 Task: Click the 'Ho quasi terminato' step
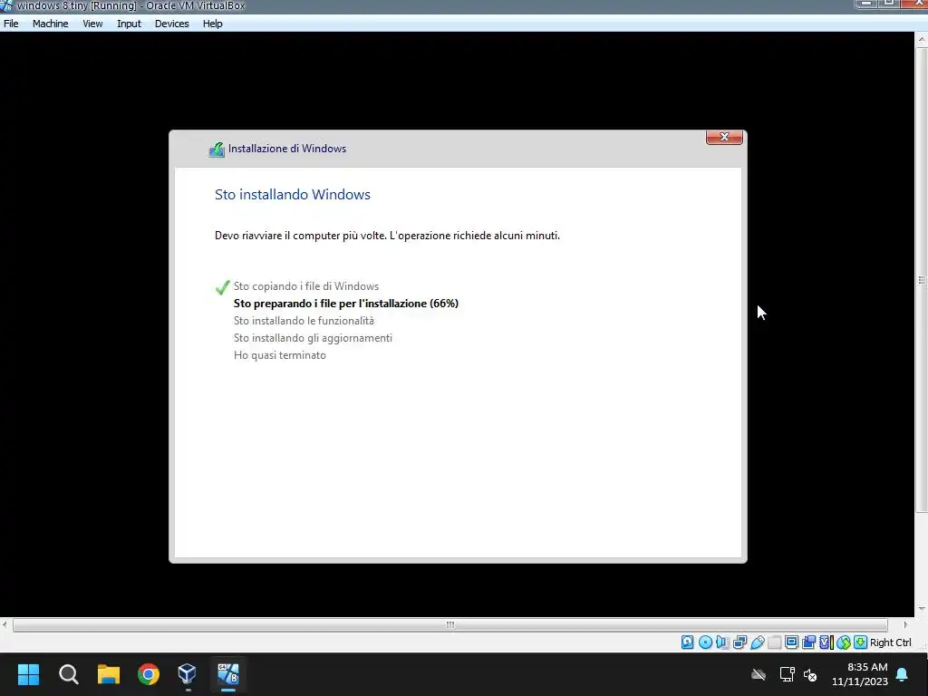(x=279, y=355)
